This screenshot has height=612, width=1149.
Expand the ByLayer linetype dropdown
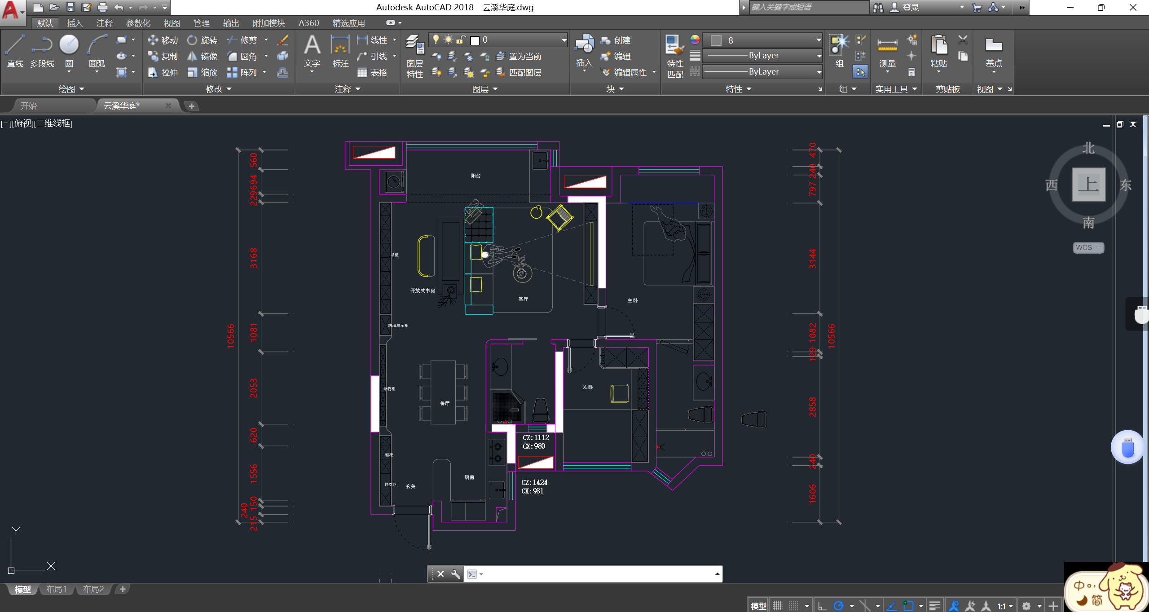point(819,72)
